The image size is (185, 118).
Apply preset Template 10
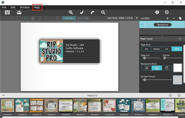coord(138,105)
